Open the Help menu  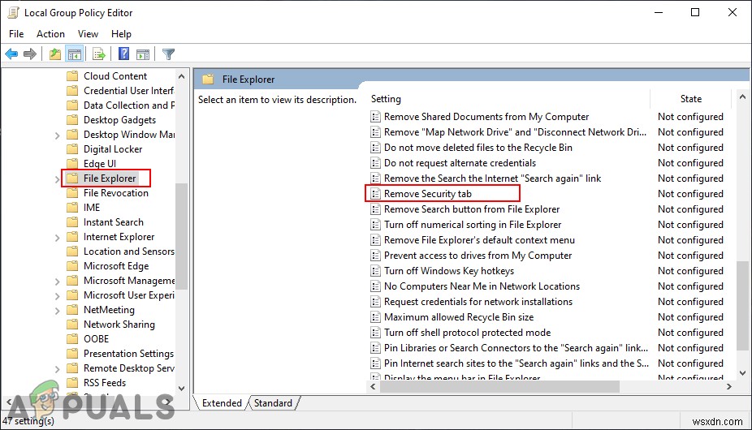click(121, 33)
